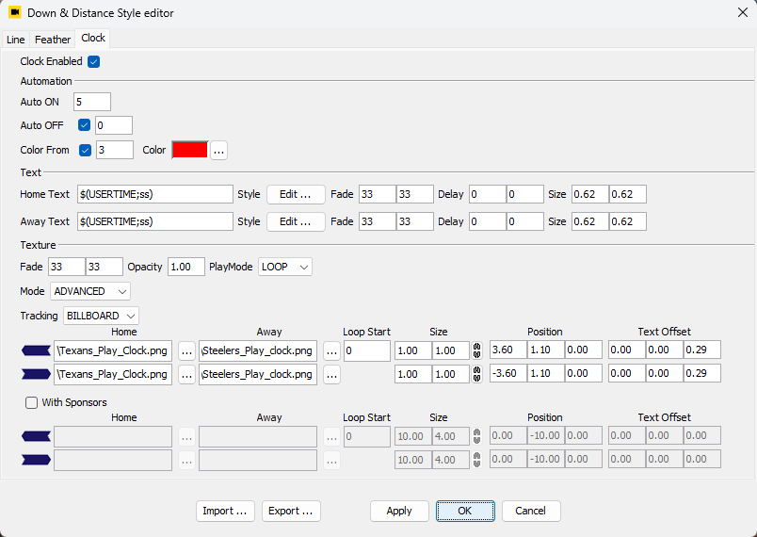Click the right-pointing arrow icon in second texture row
The image size is (757, 537).
35,374
